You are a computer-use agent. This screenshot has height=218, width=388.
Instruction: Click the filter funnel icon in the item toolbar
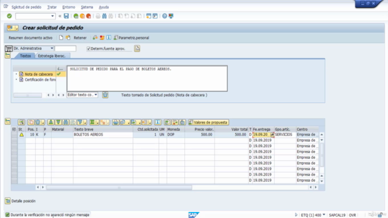[81, 122]
